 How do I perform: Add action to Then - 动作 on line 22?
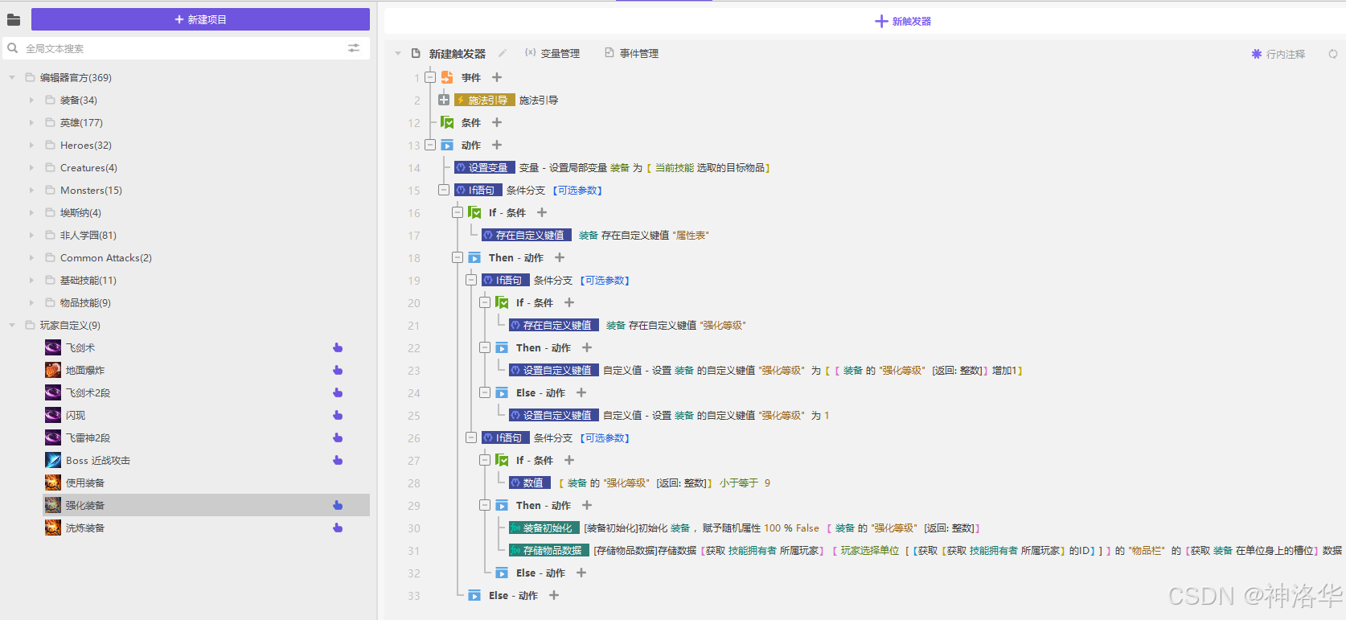[x=587, y=347]
